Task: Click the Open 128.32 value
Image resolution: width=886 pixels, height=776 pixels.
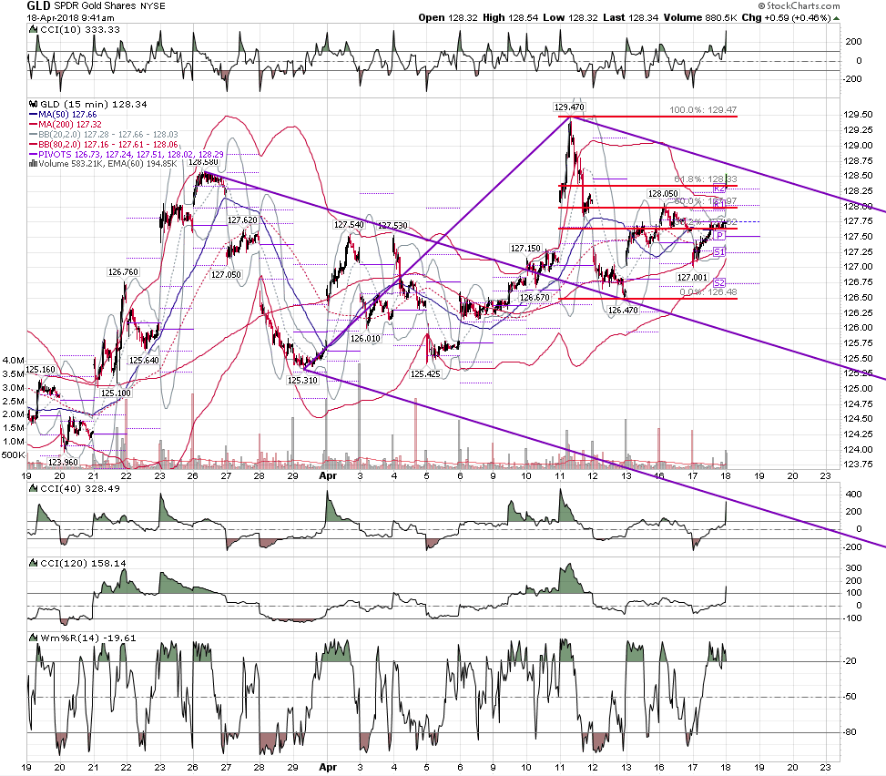Action: (448, 17)
